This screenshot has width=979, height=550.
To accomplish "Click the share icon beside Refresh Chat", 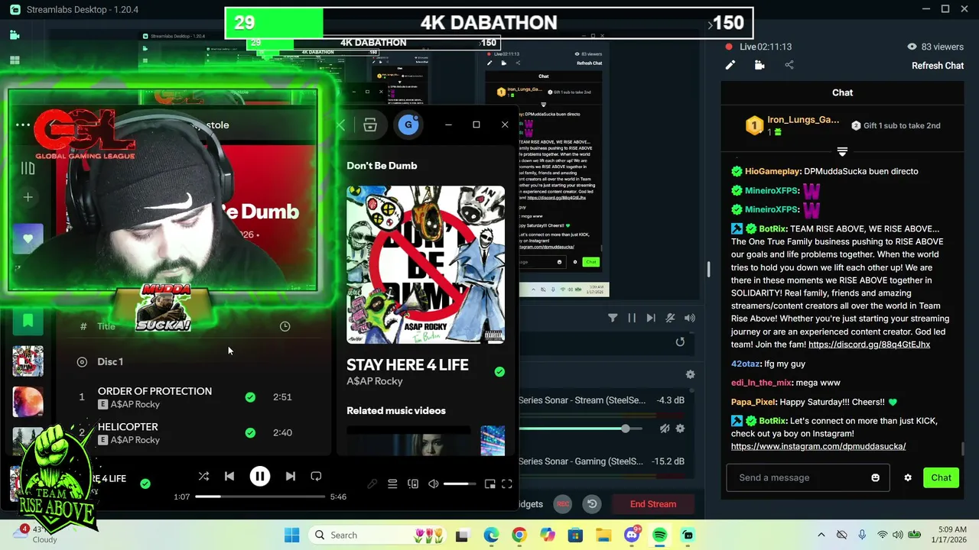I will coord(789,66).
